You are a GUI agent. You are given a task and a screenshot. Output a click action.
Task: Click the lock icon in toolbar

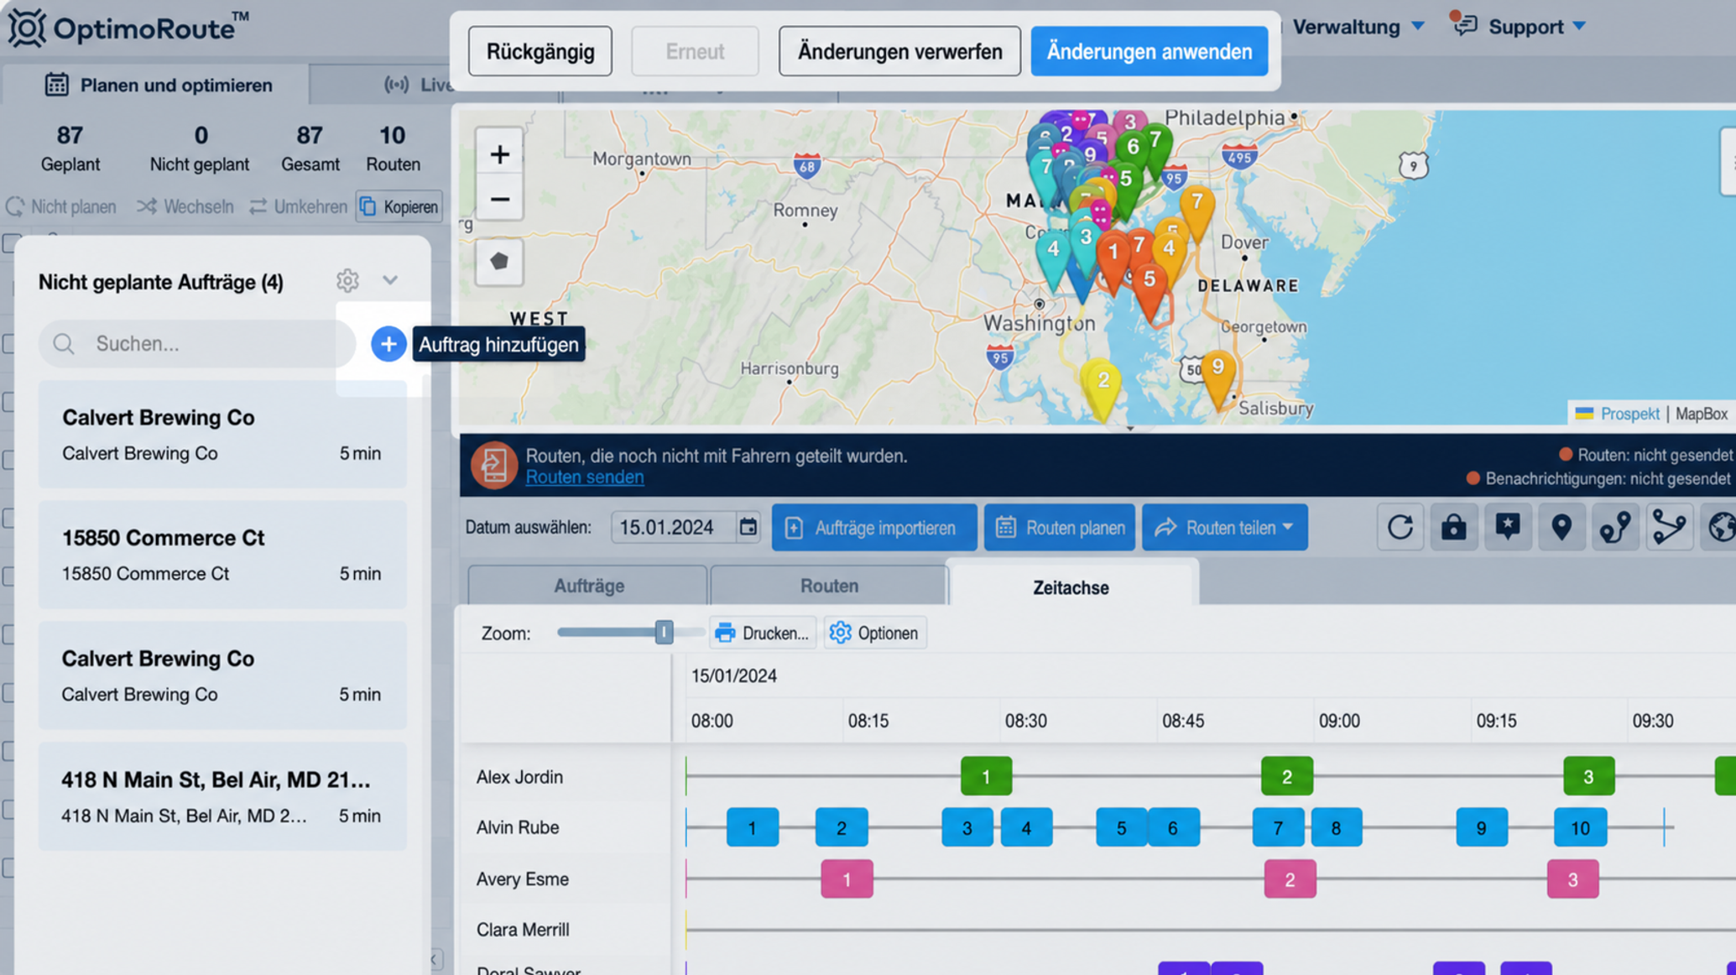click(1453, 527)
